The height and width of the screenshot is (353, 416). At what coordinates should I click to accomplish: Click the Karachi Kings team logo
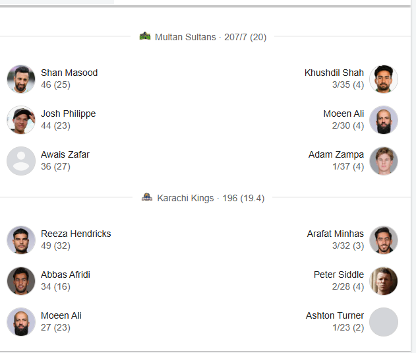(x=147, y=197)
